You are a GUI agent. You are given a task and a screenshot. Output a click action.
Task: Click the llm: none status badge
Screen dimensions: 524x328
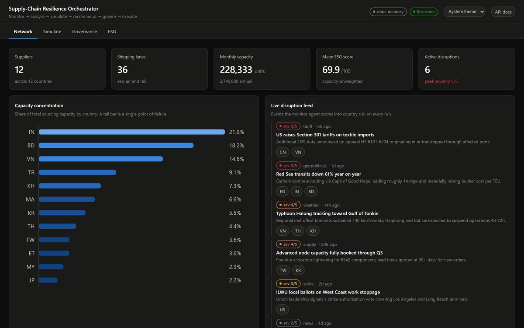(424, 12)
